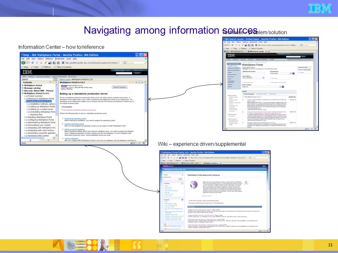Switch to WebSphere Portal Fa... tab in wiki window
The height and width of the screenshot is (253, 338).
click(x=212, y=163)
